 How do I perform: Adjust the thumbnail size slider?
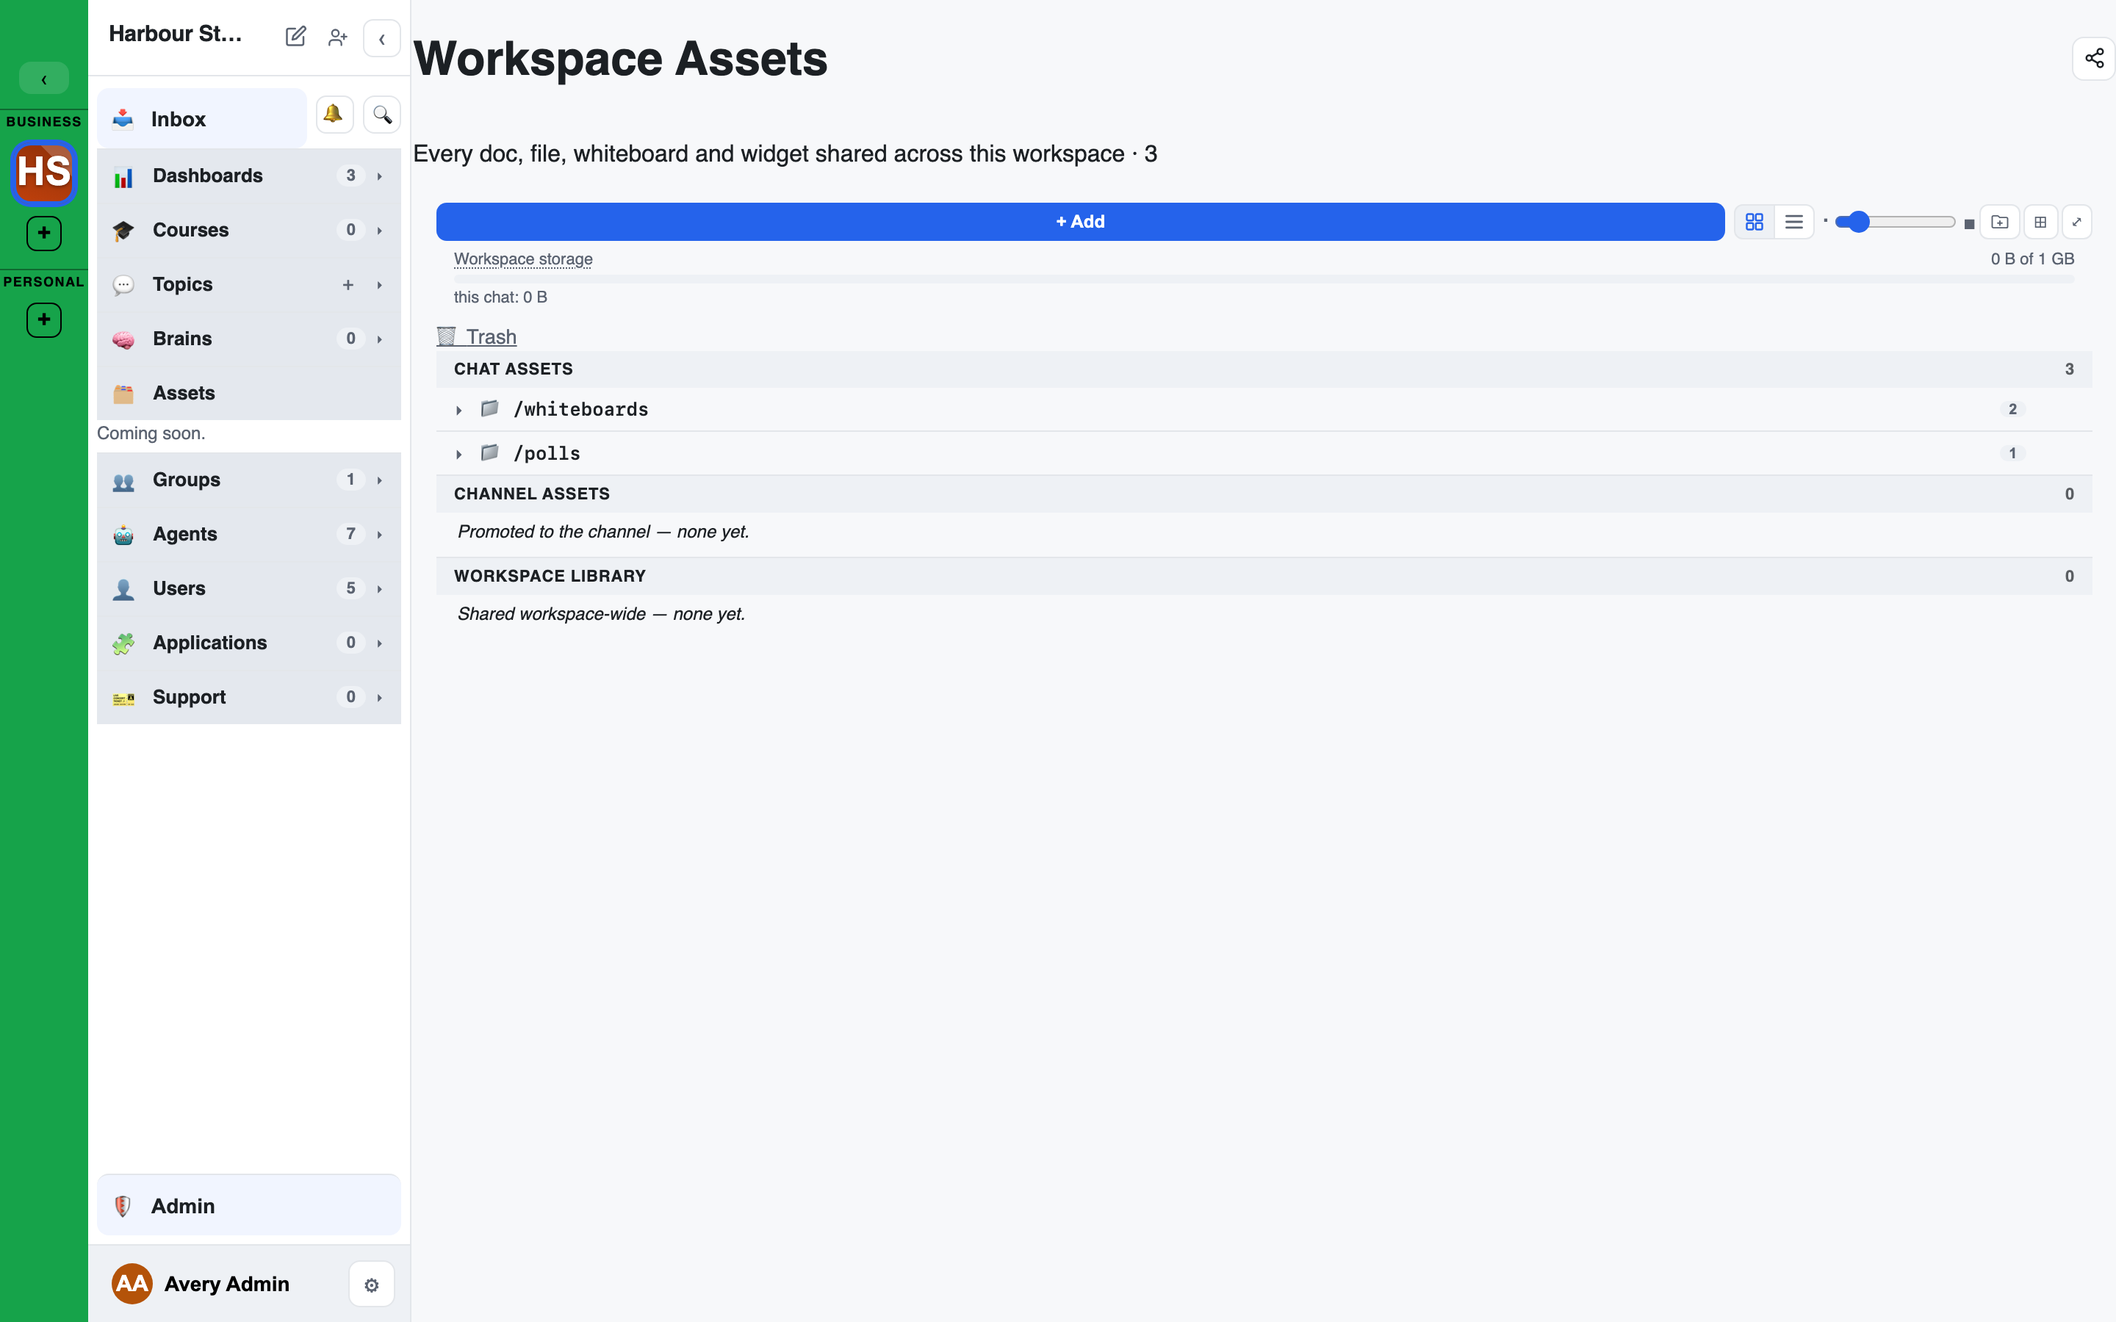pyautogui.click(x=1895, y=222)
